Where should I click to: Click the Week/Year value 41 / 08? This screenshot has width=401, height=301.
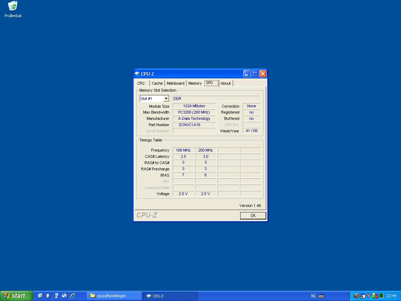coord(252,131)
